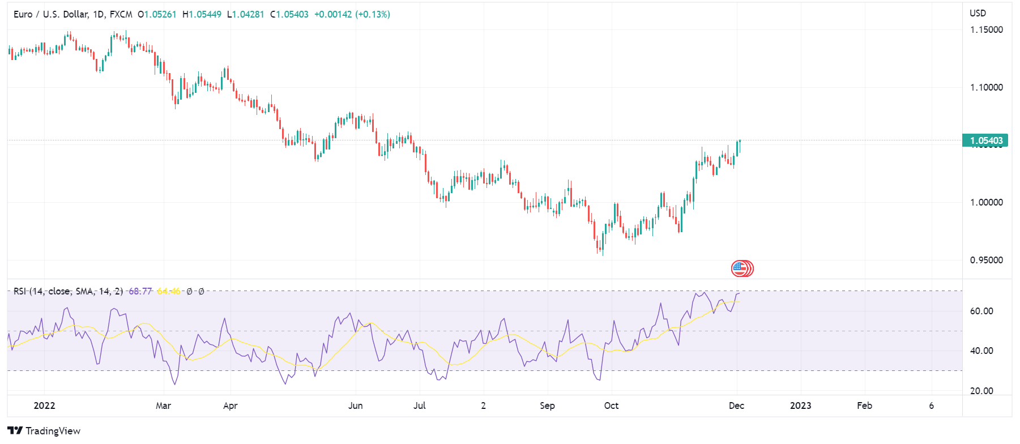
Task: Click the RSI SMA value 64.46
Action: coord(169,291)
